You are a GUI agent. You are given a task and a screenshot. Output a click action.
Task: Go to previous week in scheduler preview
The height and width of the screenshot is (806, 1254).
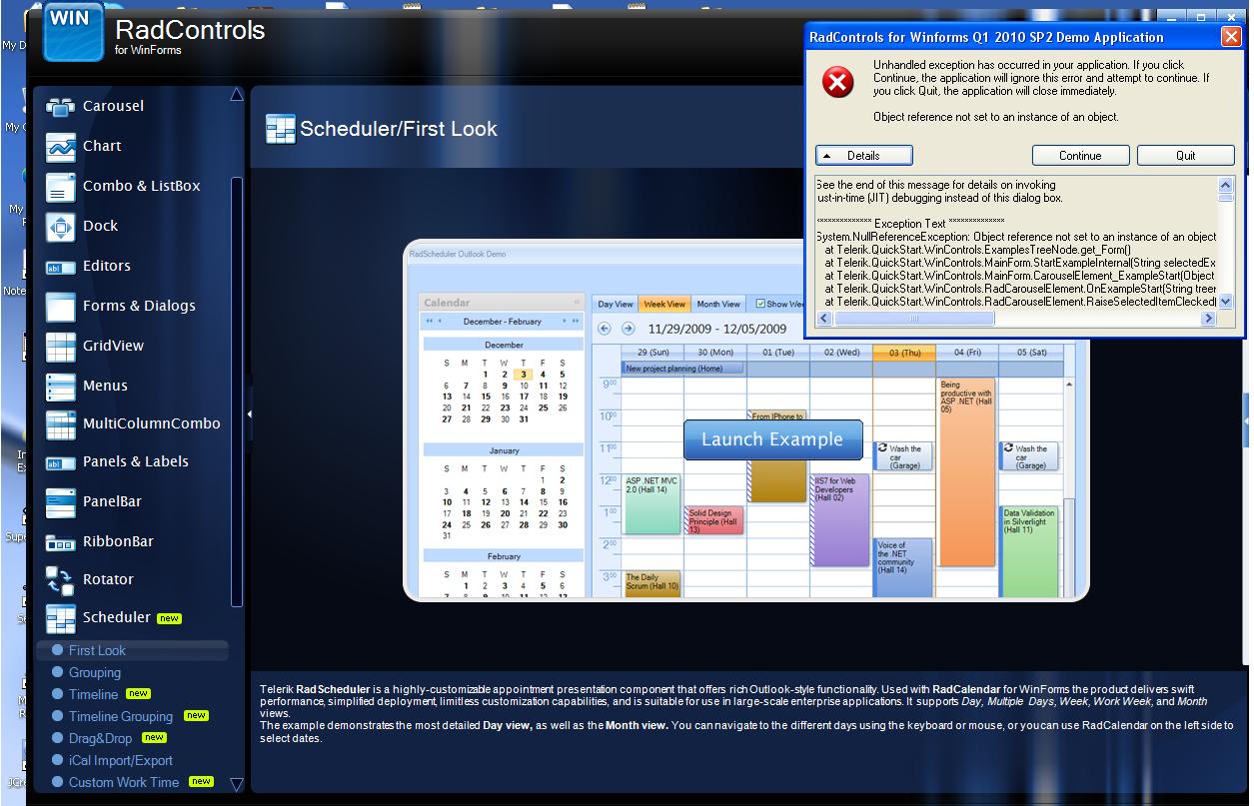point(604,329)
